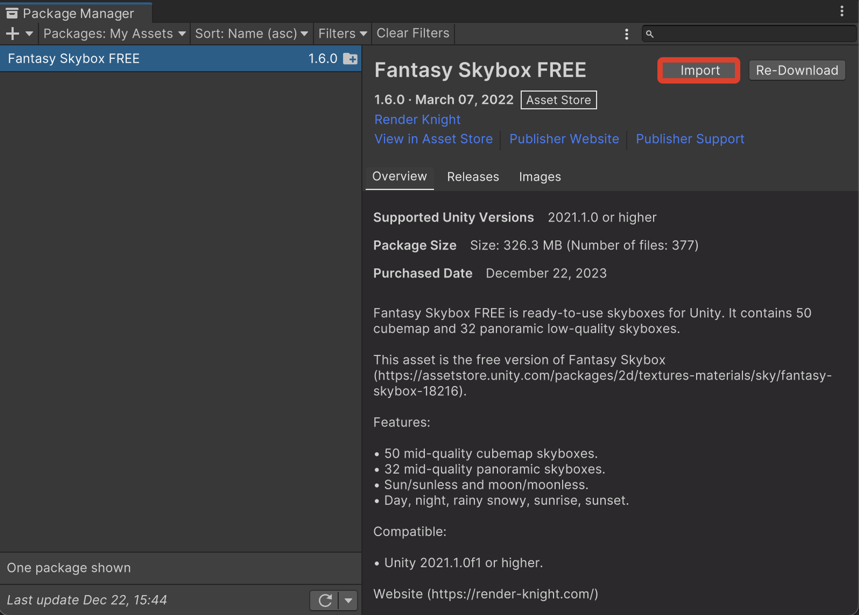Click the 'Supported Unity Versions' label
859x615 pixels.
[454, 217]
